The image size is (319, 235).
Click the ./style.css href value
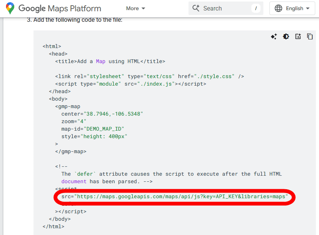point(214,76)
